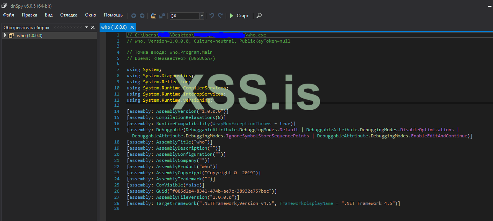
Task: Click the Redo toolbar icon
Action: click(220, 16)
